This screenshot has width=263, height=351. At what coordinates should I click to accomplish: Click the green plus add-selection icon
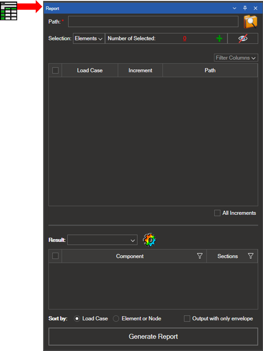tap(219, 39)
